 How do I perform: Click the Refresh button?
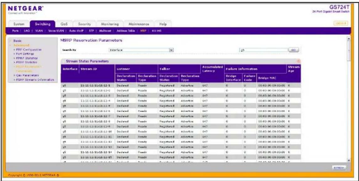[339, 168]
